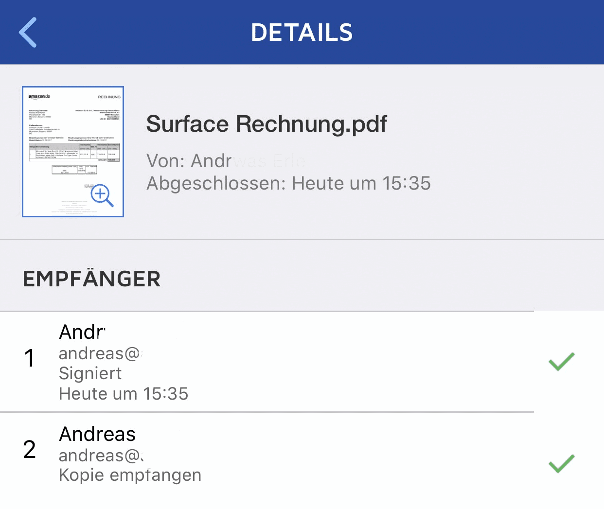The width and height of the screenshot is (604, 509).
Task: Go back using the header chevron
Action: click(x=28, y=33)
